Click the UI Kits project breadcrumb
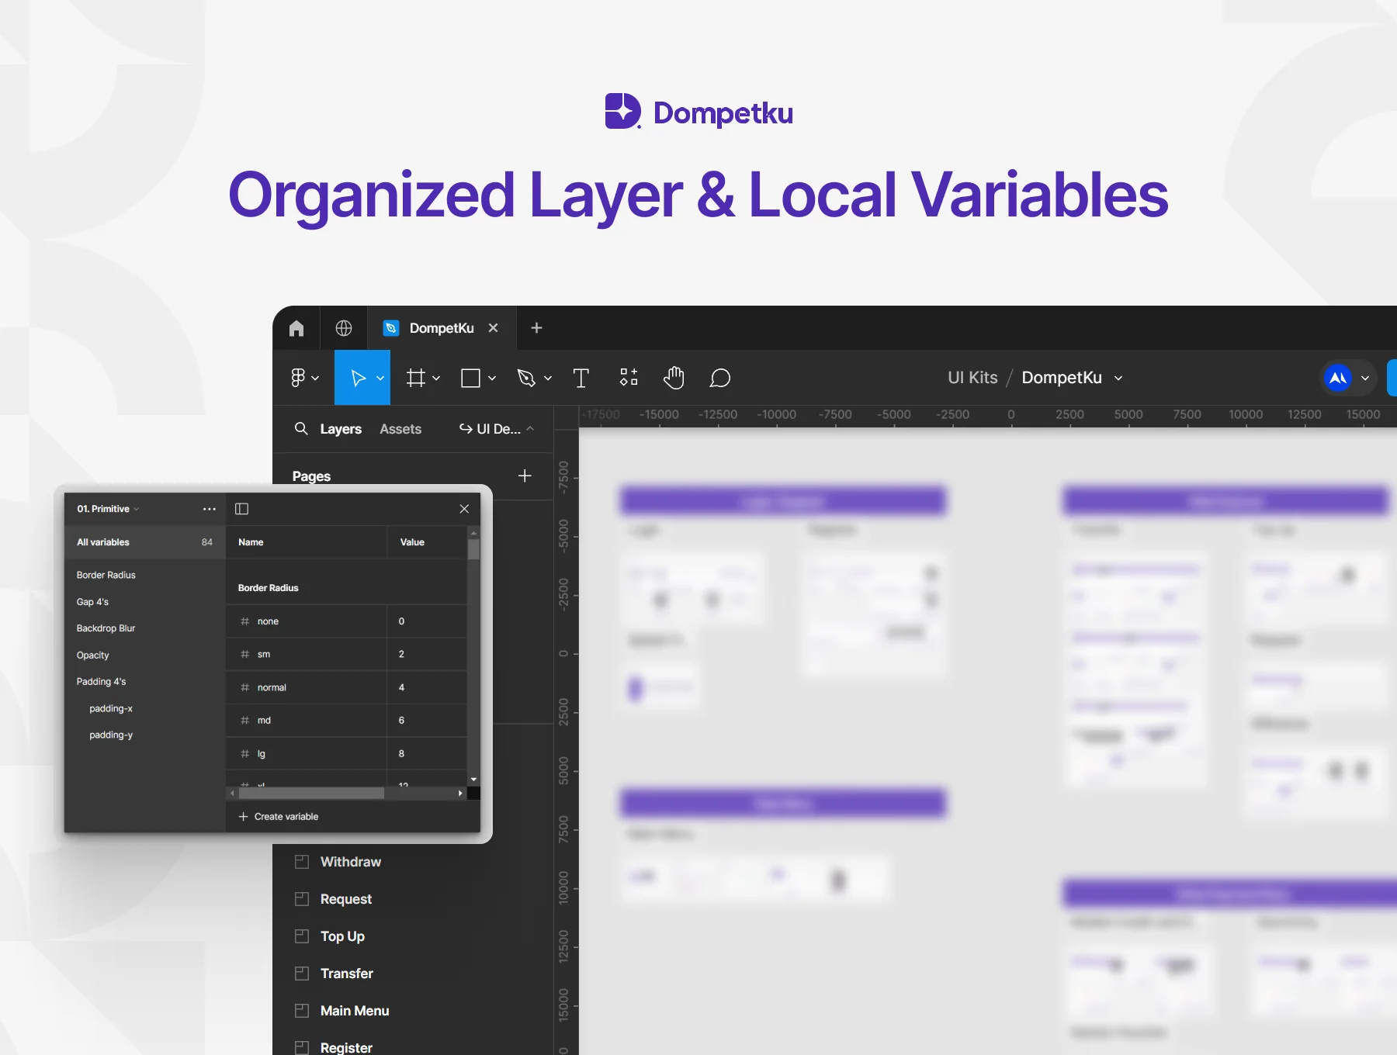 tap(972, 378)
